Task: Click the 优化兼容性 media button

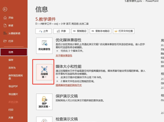Action: tap(44, 46)
